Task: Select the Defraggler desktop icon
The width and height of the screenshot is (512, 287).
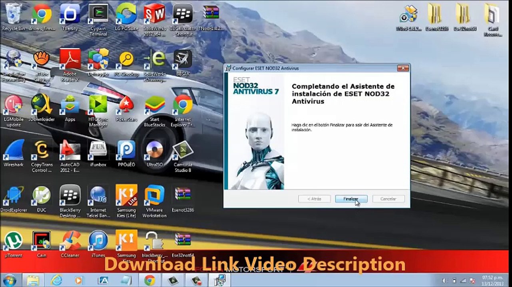Action: (x=98, y=63)
